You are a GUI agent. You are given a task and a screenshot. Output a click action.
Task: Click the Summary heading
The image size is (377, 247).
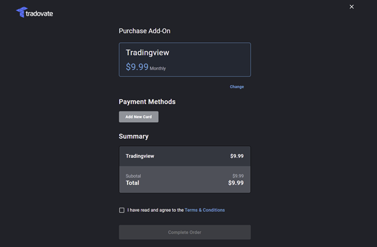point(134,136)
